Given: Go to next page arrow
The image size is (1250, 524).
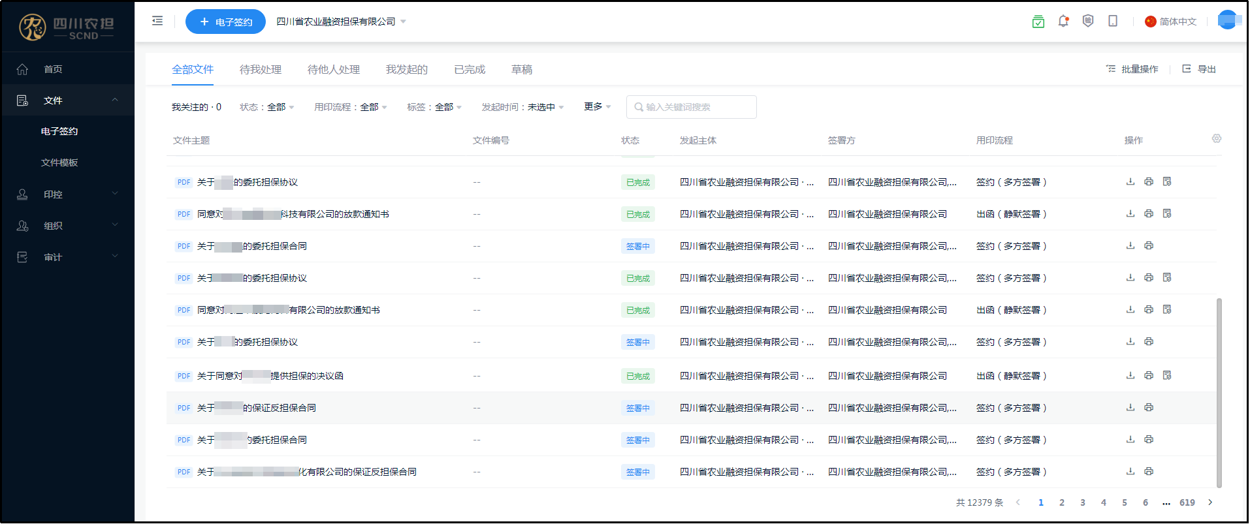Looking at the screenshot, I should pos(1210,502).
